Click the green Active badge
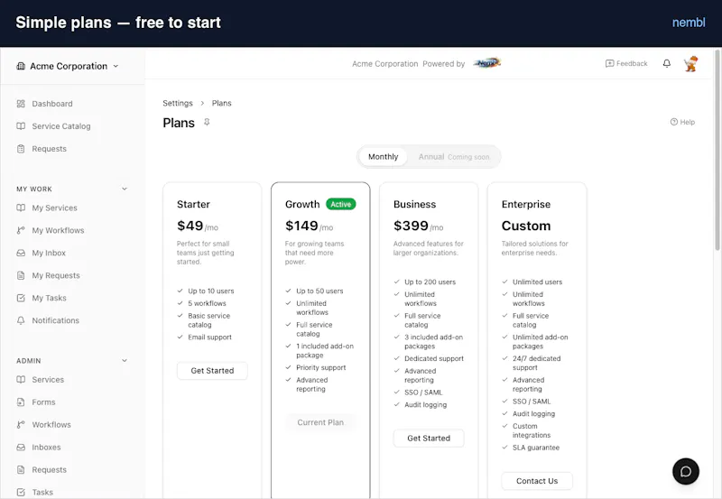Screen dimensions: 722x499 pos(341,205)
